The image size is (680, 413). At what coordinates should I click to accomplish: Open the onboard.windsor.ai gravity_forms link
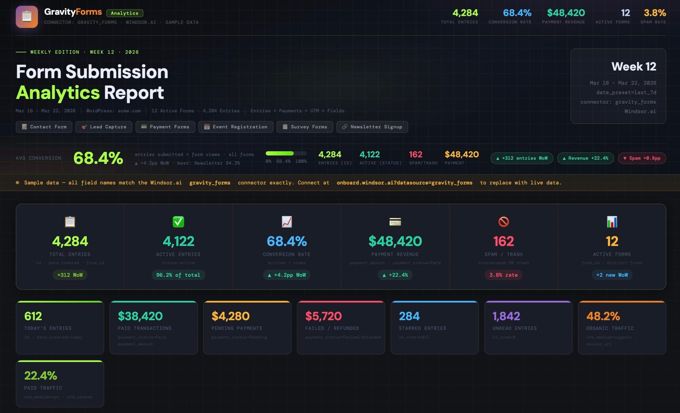[404, 183]
